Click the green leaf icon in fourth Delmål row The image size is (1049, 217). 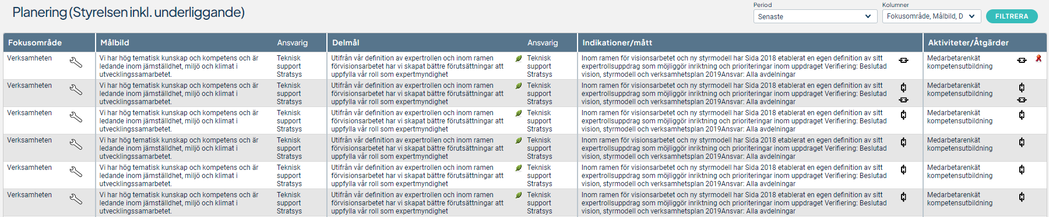[519, 141]
